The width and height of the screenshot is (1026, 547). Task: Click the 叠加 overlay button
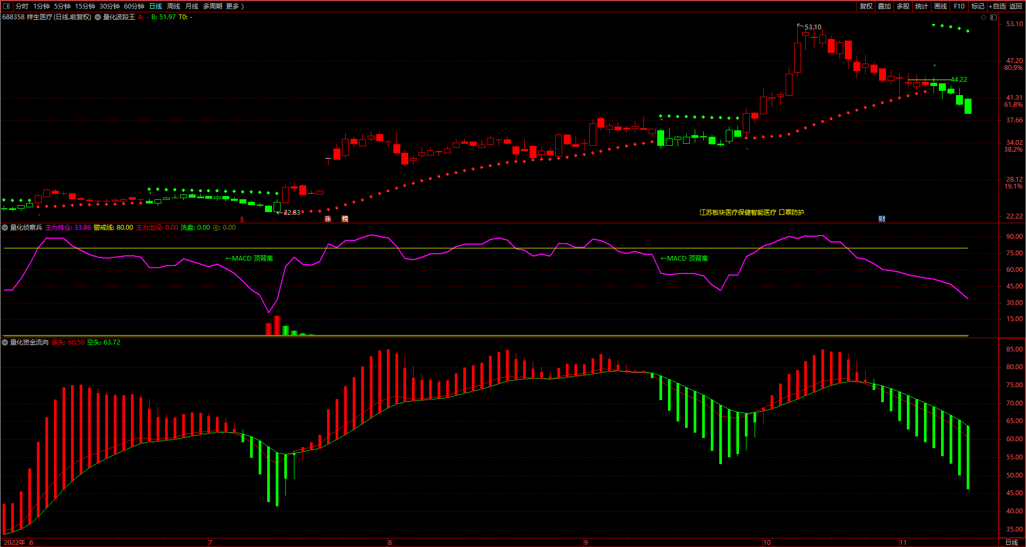coord(884,6)
